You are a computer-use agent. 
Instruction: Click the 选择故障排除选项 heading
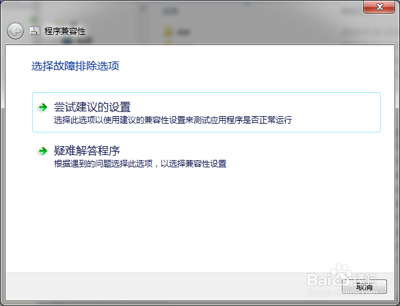(x=75, y=66)
